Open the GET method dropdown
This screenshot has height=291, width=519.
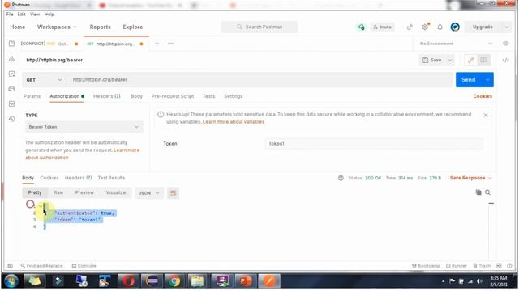44,80
